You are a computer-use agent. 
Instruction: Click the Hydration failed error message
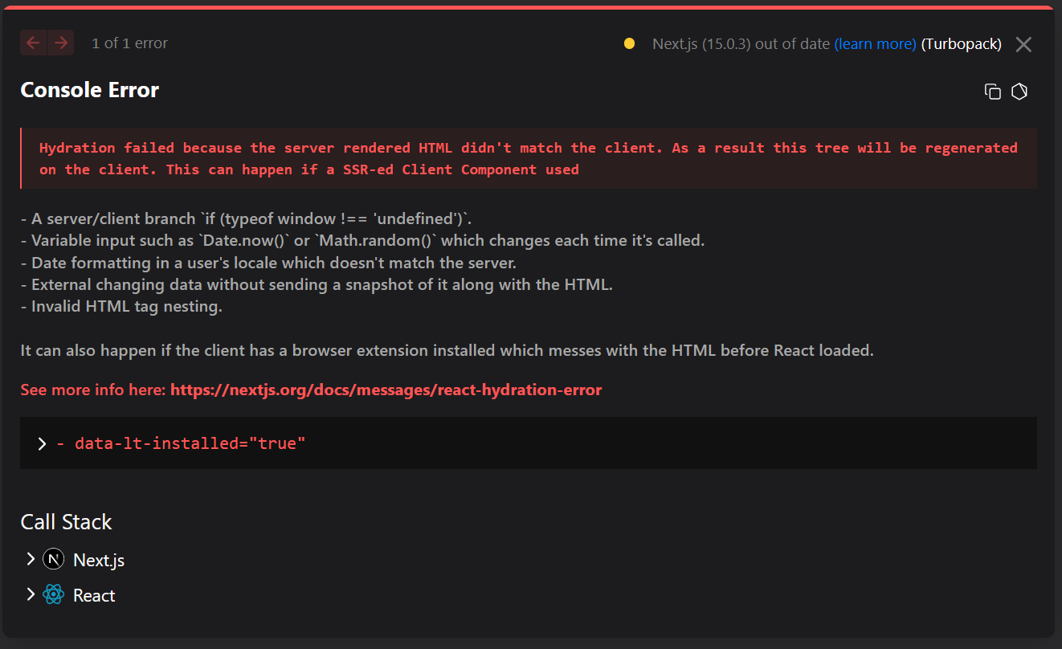(529, 158)
